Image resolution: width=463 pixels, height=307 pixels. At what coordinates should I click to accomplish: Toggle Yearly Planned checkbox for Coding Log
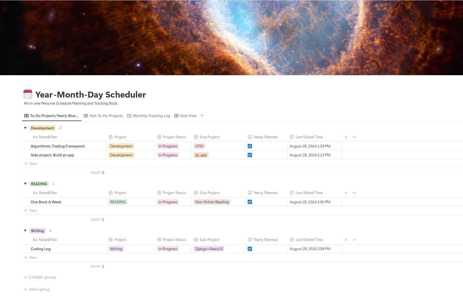pos(250,249)
